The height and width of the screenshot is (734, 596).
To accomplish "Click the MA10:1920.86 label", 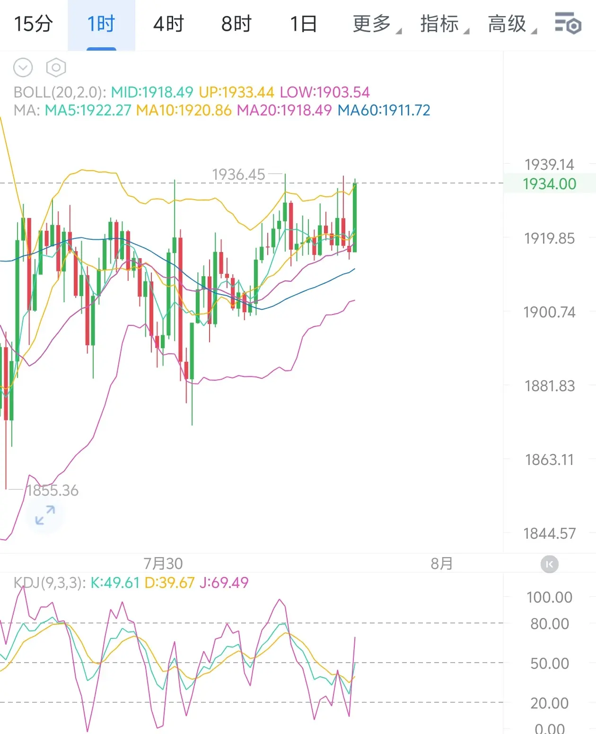I will [x=184, y=110].
